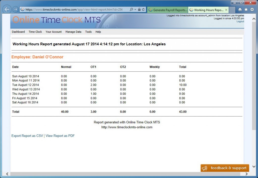Viewport: 258px width, 178px height.
Task: Click the Forward navigation arrow
Action: click(x=15, y=9)
